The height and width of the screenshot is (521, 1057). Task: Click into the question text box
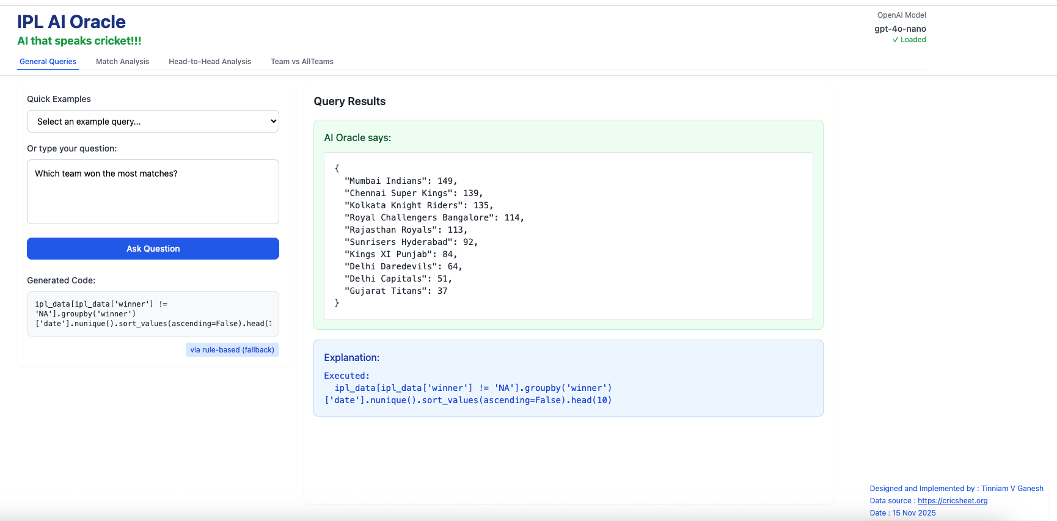click(153, 192)
